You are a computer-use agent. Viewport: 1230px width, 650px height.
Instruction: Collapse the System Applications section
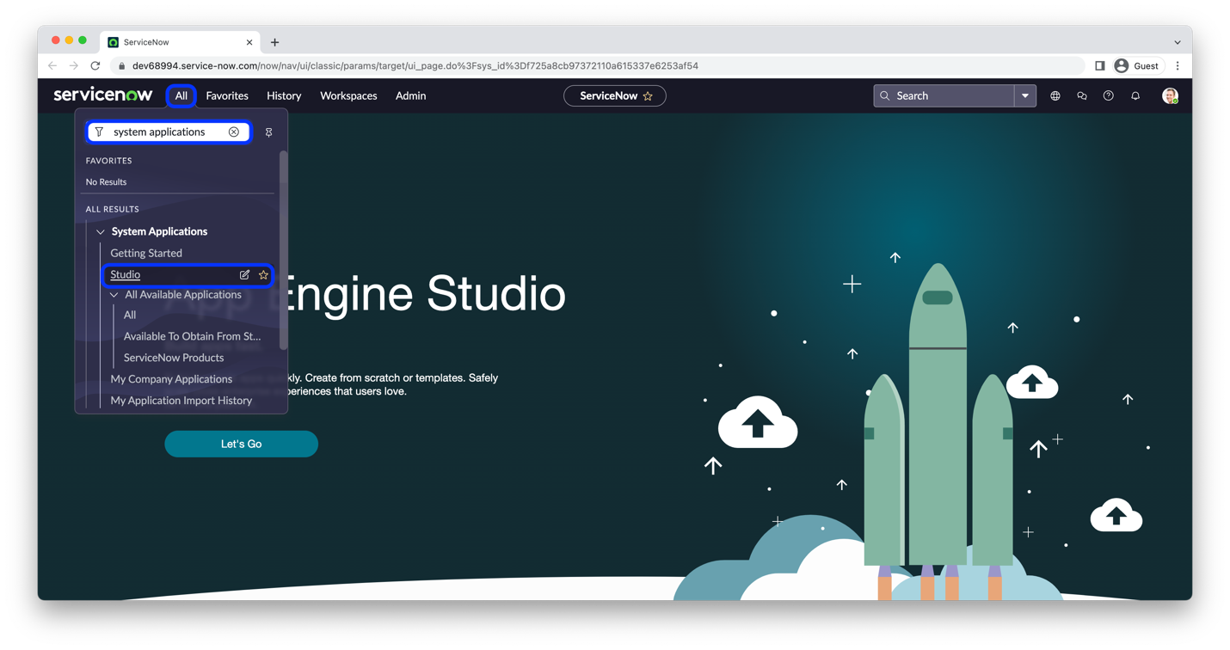101,232
